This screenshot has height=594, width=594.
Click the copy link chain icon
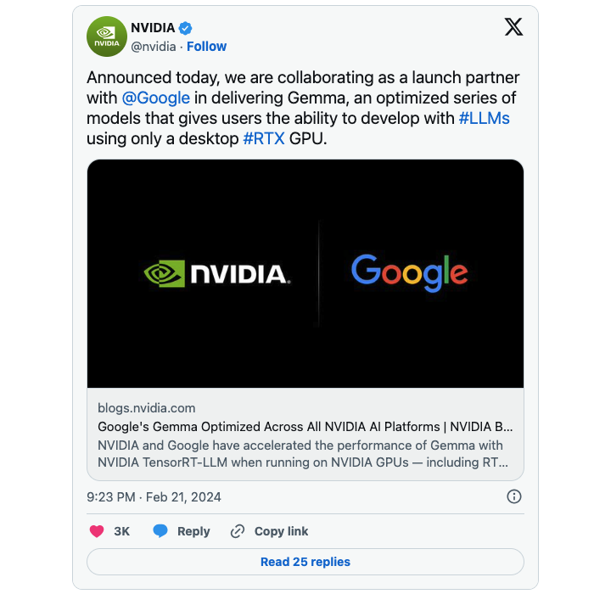tap(238, 531)
